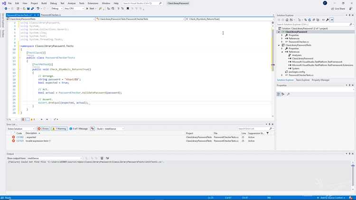Open the Any CPU platform dropdown

click(74, 9)
